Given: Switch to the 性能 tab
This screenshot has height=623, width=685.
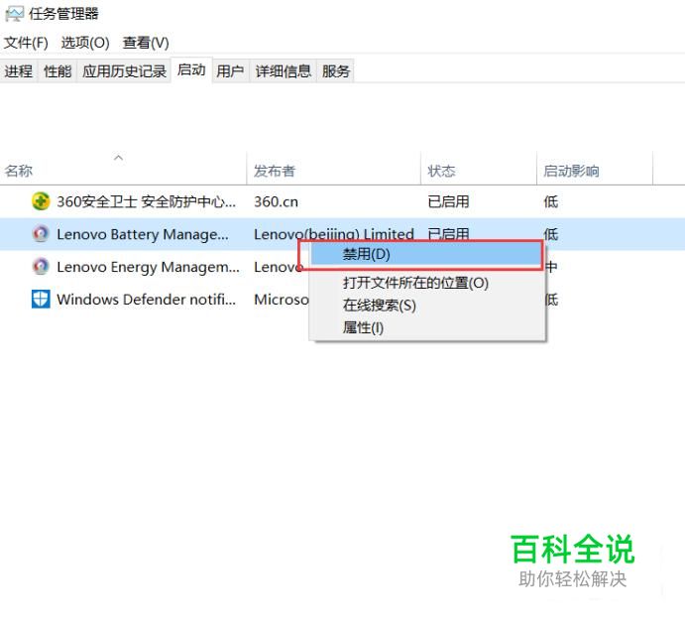Looking at the screenshot, I should point(57,70).
